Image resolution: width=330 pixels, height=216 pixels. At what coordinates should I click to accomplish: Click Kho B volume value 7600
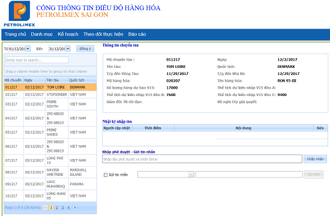(171, 95)
